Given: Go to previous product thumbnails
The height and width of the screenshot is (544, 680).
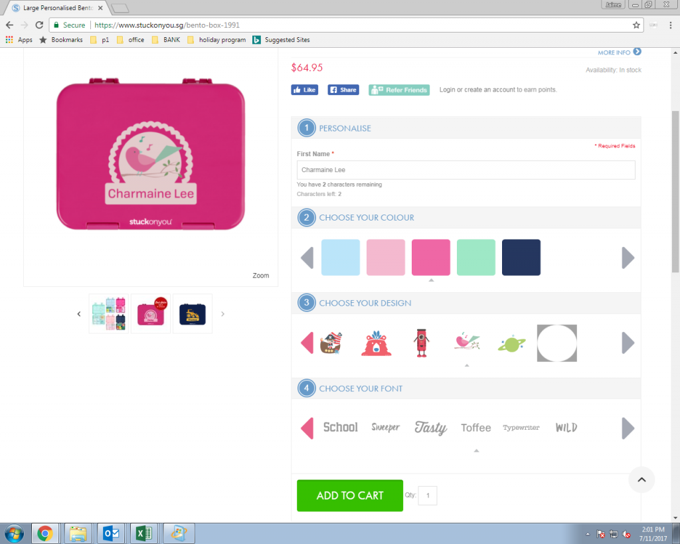Looking at the screenshot, I should tap(79, 314).
